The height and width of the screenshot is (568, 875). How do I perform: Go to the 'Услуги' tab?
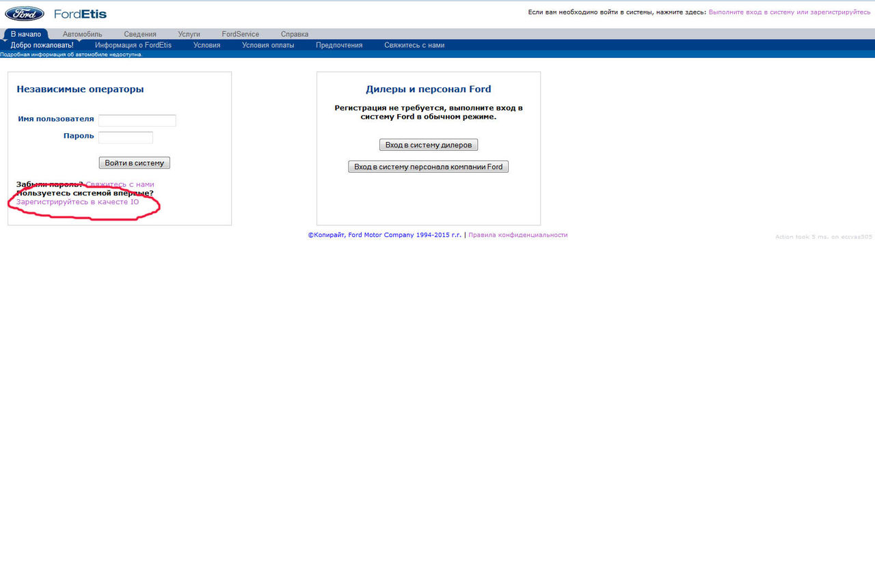189,34
